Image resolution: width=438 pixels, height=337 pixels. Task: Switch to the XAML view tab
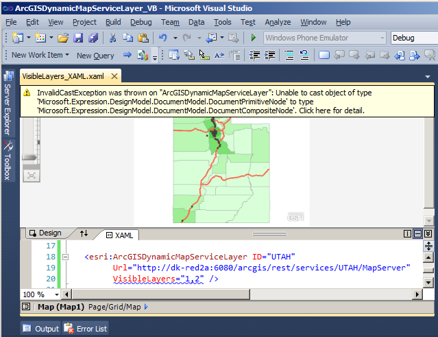[x=120, y=235]
